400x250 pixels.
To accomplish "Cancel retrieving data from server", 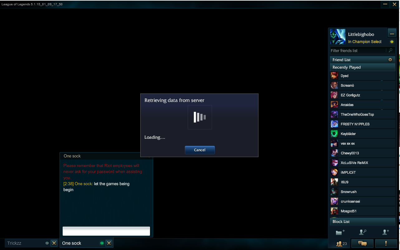I will click(x=200, y=150).
